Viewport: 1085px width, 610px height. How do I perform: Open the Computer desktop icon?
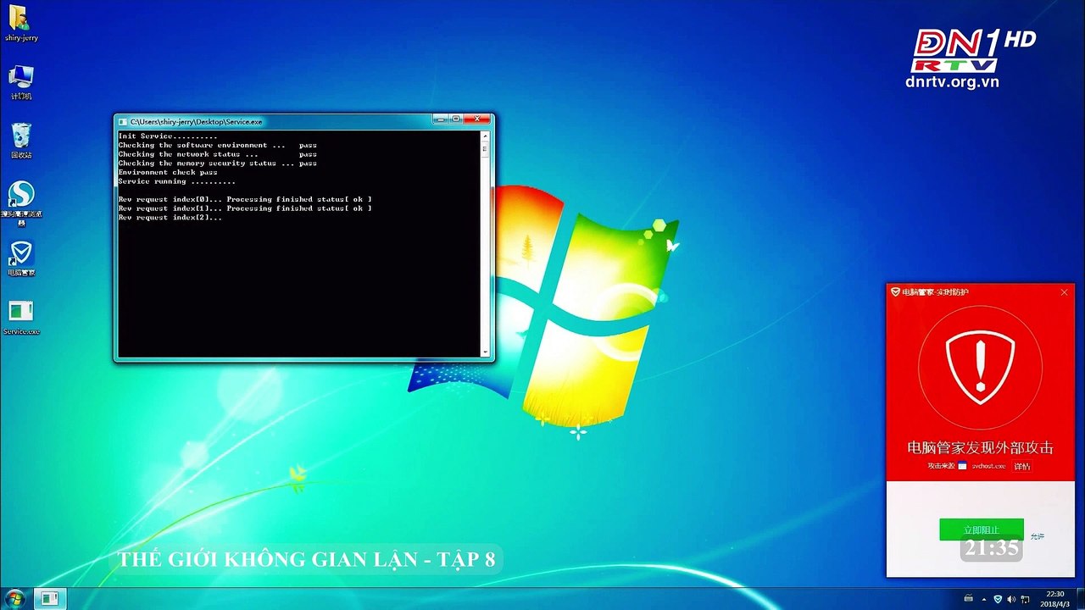21,81
